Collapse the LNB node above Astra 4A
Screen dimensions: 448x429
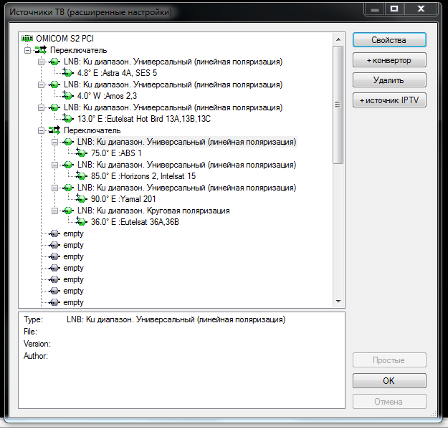click(x=41, y=62)
